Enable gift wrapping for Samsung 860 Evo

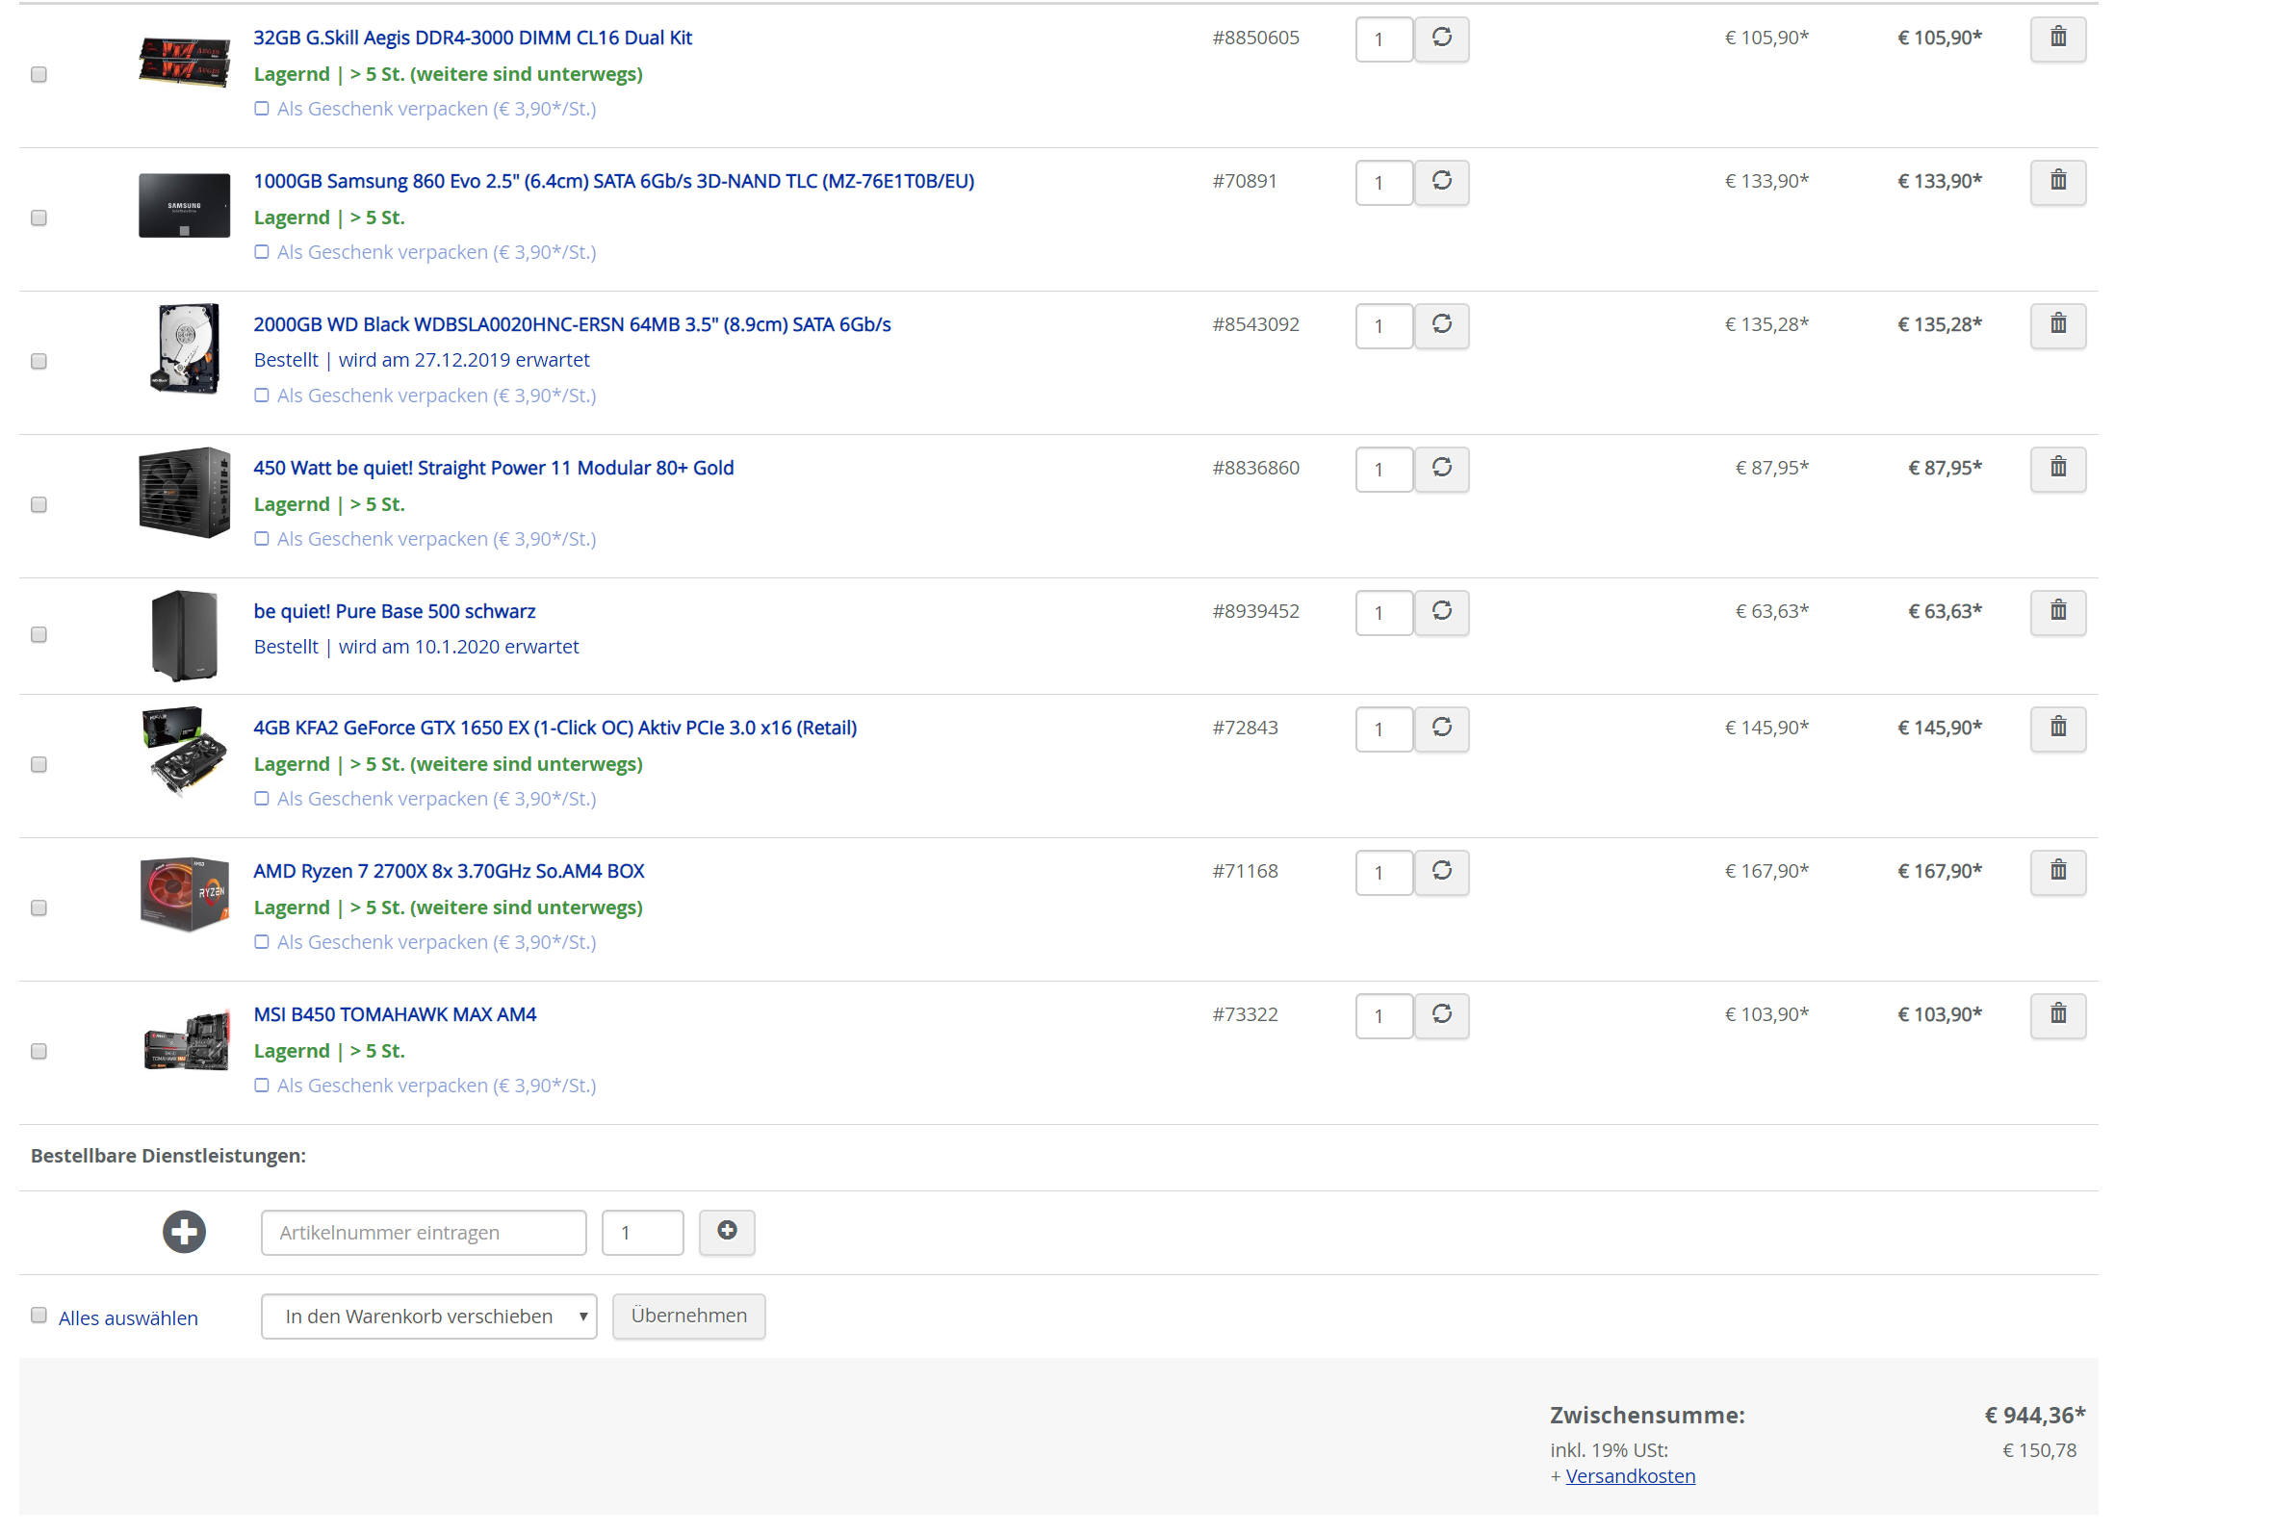pyautogui.click(x=262, y=253)
